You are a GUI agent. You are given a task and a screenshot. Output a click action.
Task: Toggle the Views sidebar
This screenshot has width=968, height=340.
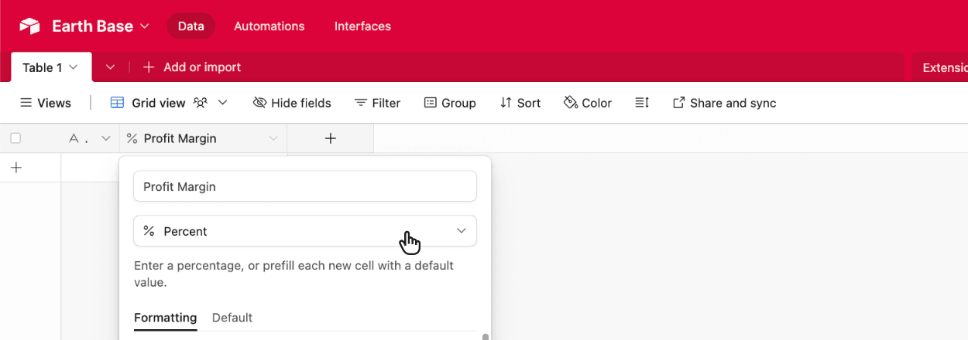pyautogui.click(x=46, y=103)
